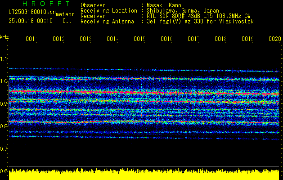Image resolution: width=283 pixels, height=180 pixels.
Task: Click the yellow noise level graph
Action: (144, 174)
